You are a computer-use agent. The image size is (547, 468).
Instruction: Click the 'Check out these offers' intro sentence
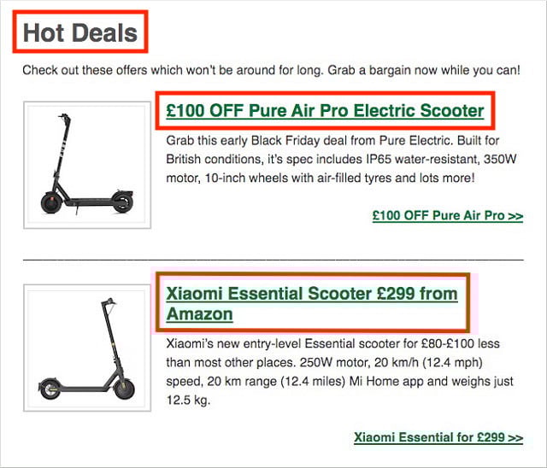point(271,70)
